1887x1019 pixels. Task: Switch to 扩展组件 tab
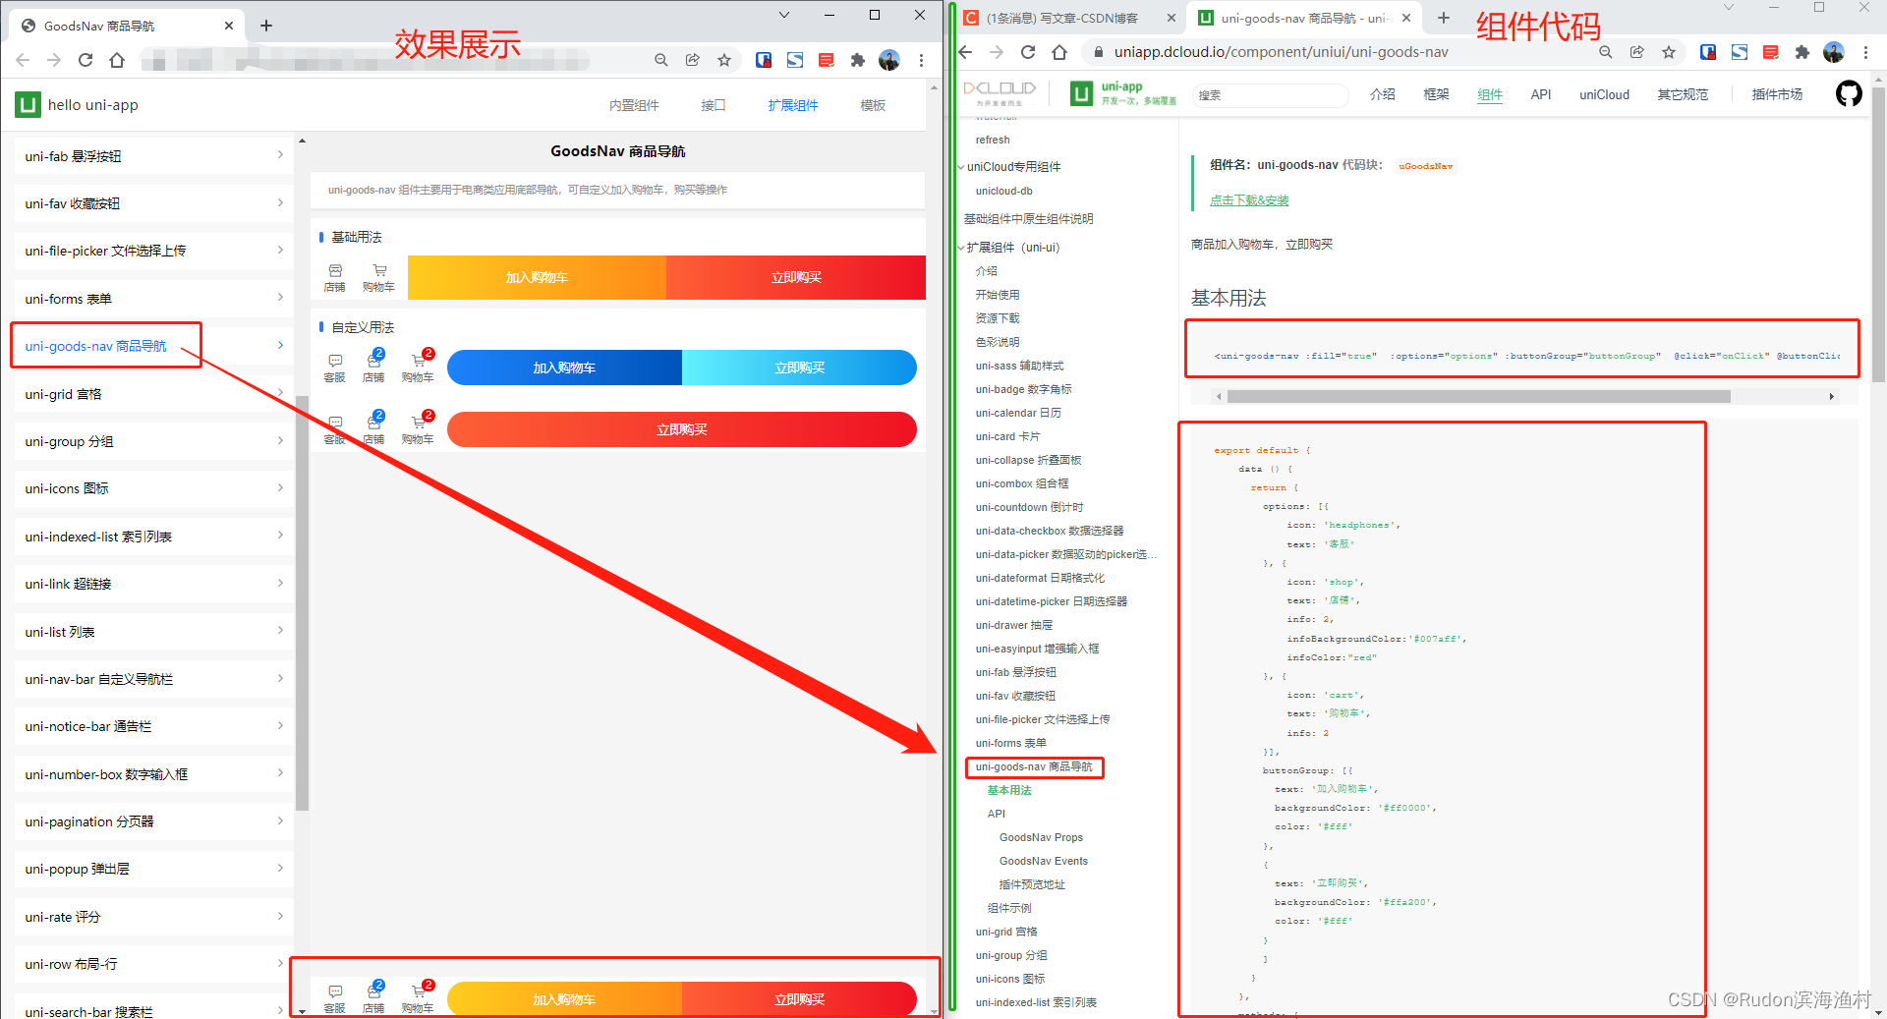click(x=793, y=105)
